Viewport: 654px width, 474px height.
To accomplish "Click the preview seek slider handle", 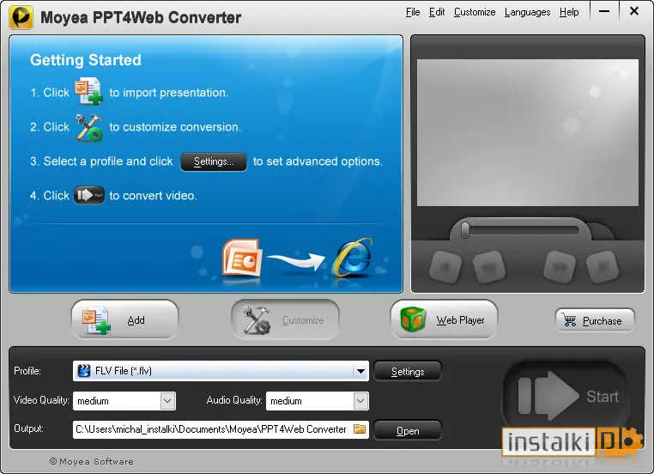I will point(465,230).
